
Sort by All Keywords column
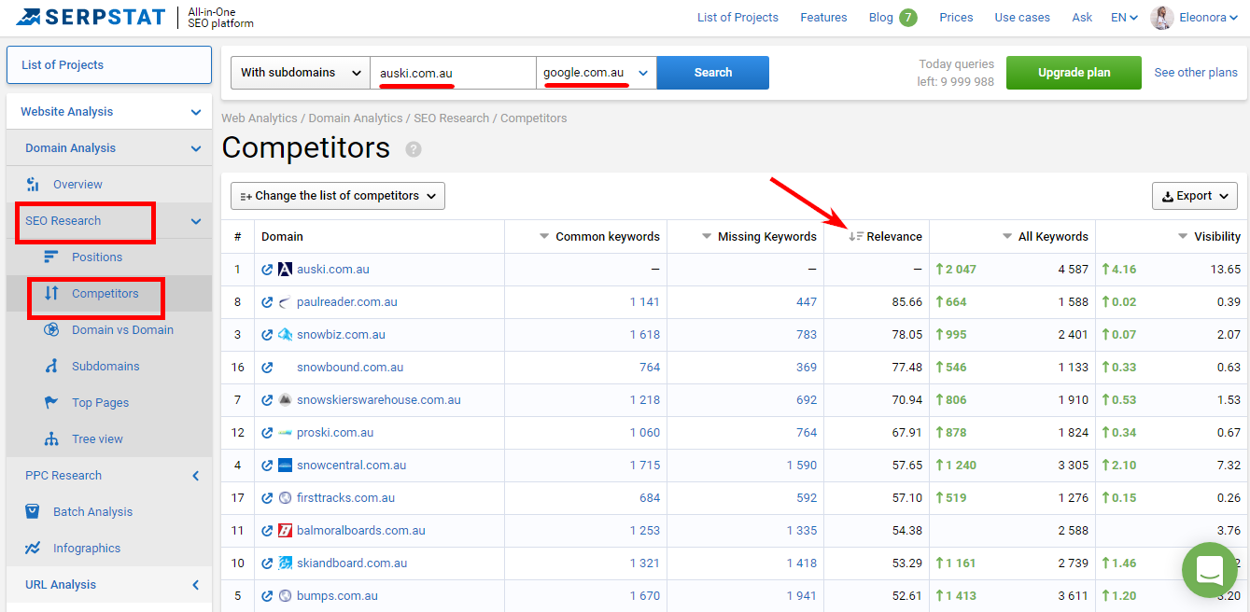1045,237
